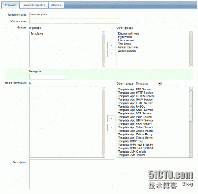This screenshot has height=194, width=198.
Task: Click the Description text area
Action: [x=72, y=174]
